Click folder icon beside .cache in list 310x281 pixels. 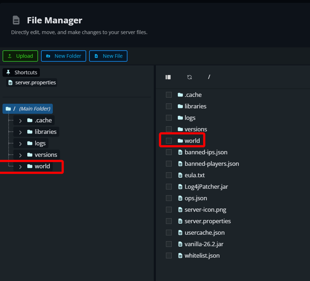(180, 95)
